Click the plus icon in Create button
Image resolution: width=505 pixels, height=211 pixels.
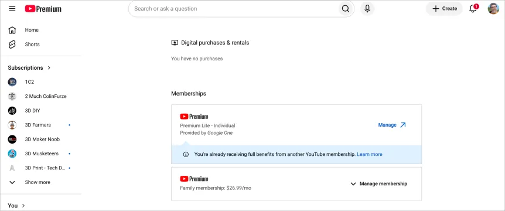(436, 9)
